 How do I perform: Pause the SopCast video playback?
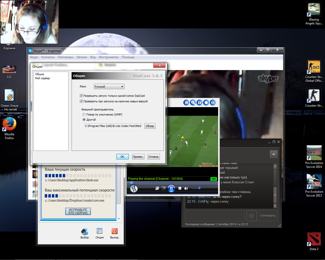point(171,188)
